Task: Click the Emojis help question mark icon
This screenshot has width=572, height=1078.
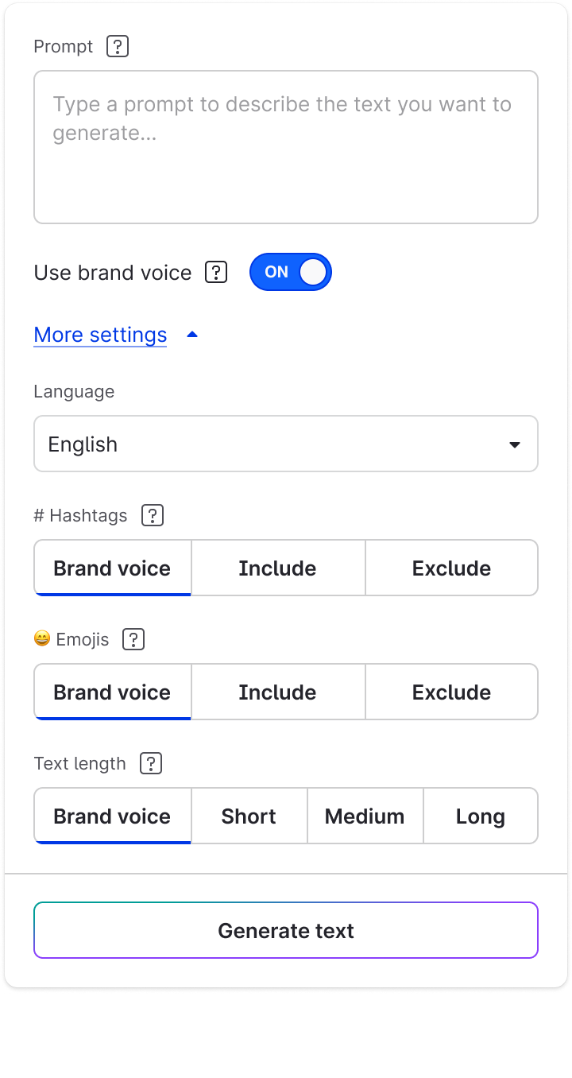Action: click(x=133, y=639)
